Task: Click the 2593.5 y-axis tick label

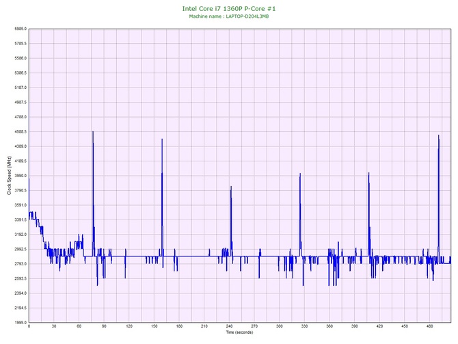Action: (21, 278)
